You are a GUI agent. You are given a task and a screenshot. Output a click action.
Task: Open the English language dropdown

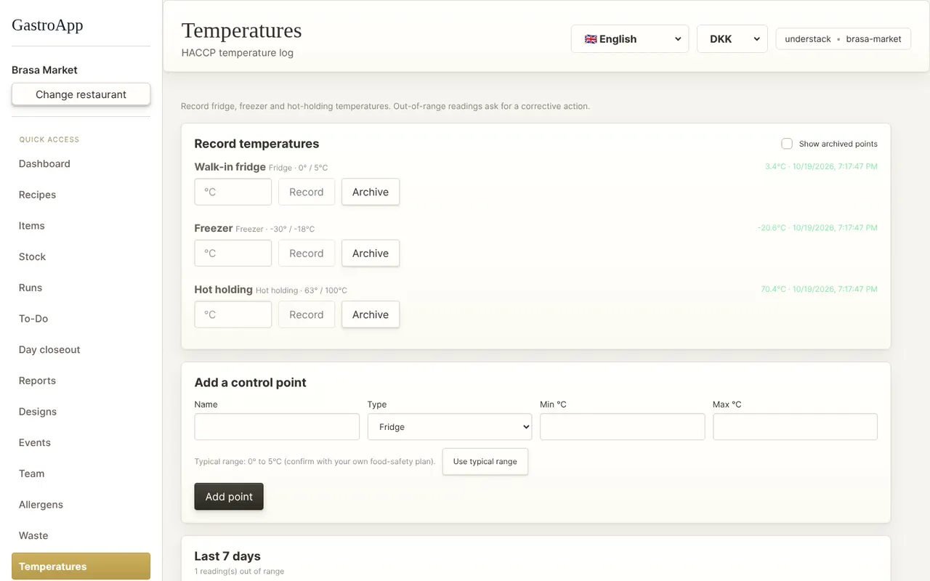pyautogui.click(x=630, y=39)
